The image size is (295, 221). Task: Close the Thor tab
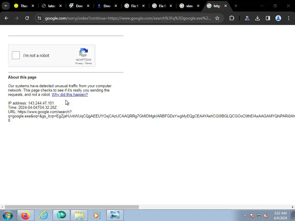tap(33, 6)
